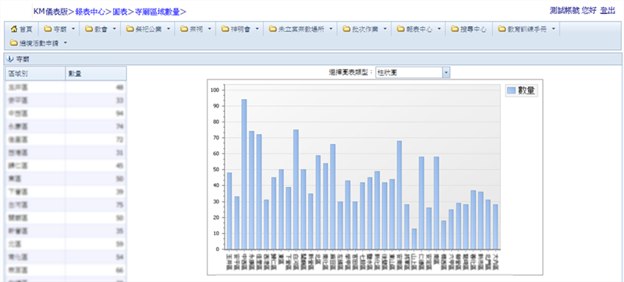Go to KM儀表版 in the breadcrumb
This screenshot has width=624, height=282.
click(51, 12)
